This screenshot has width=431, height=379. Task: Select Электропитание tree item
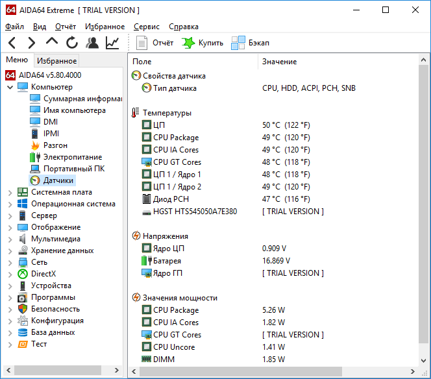(73, 157)
